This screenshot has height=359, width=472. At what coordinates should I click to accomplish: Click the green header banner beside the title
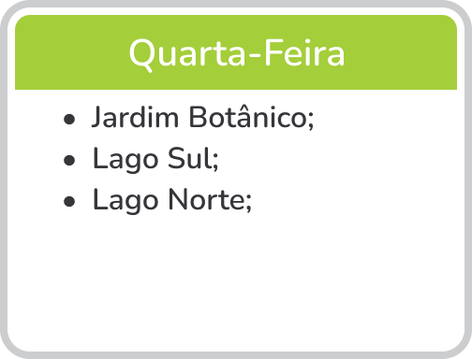[x=400, y=52]
